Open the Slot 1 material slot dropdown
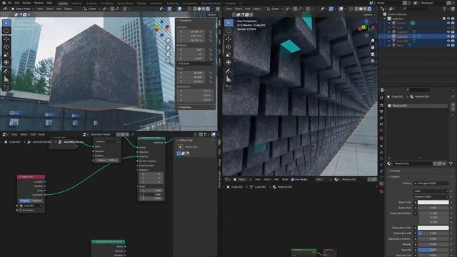This screenshot has height=257, width=457. tap(323, 179)
